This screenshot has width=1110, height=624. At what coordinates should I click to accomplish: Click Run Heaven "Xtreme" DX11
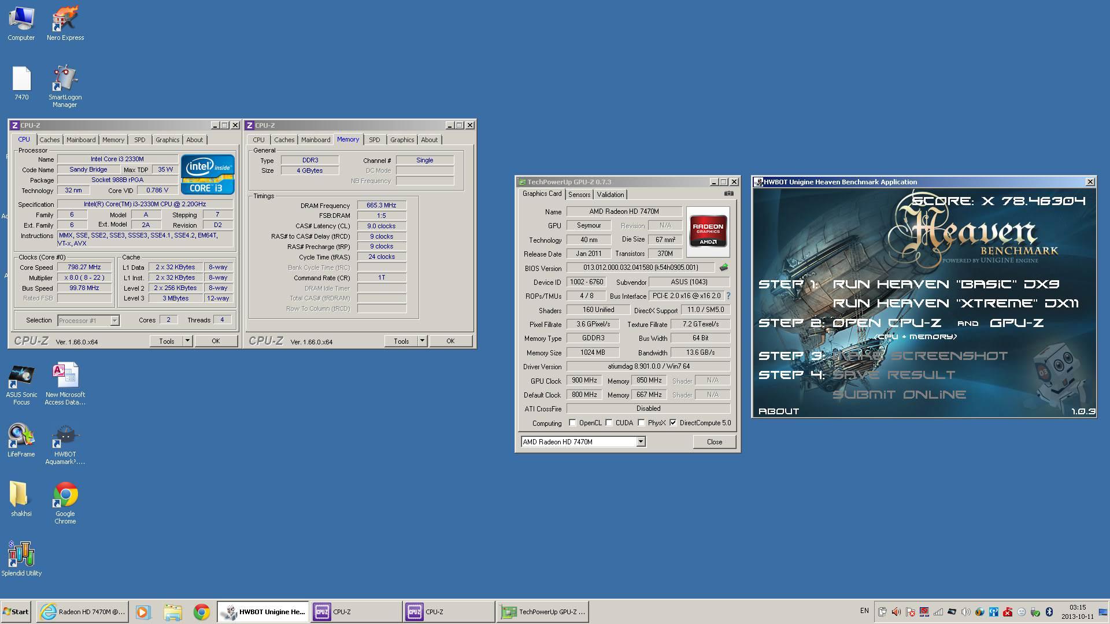(x=955, y=304)
